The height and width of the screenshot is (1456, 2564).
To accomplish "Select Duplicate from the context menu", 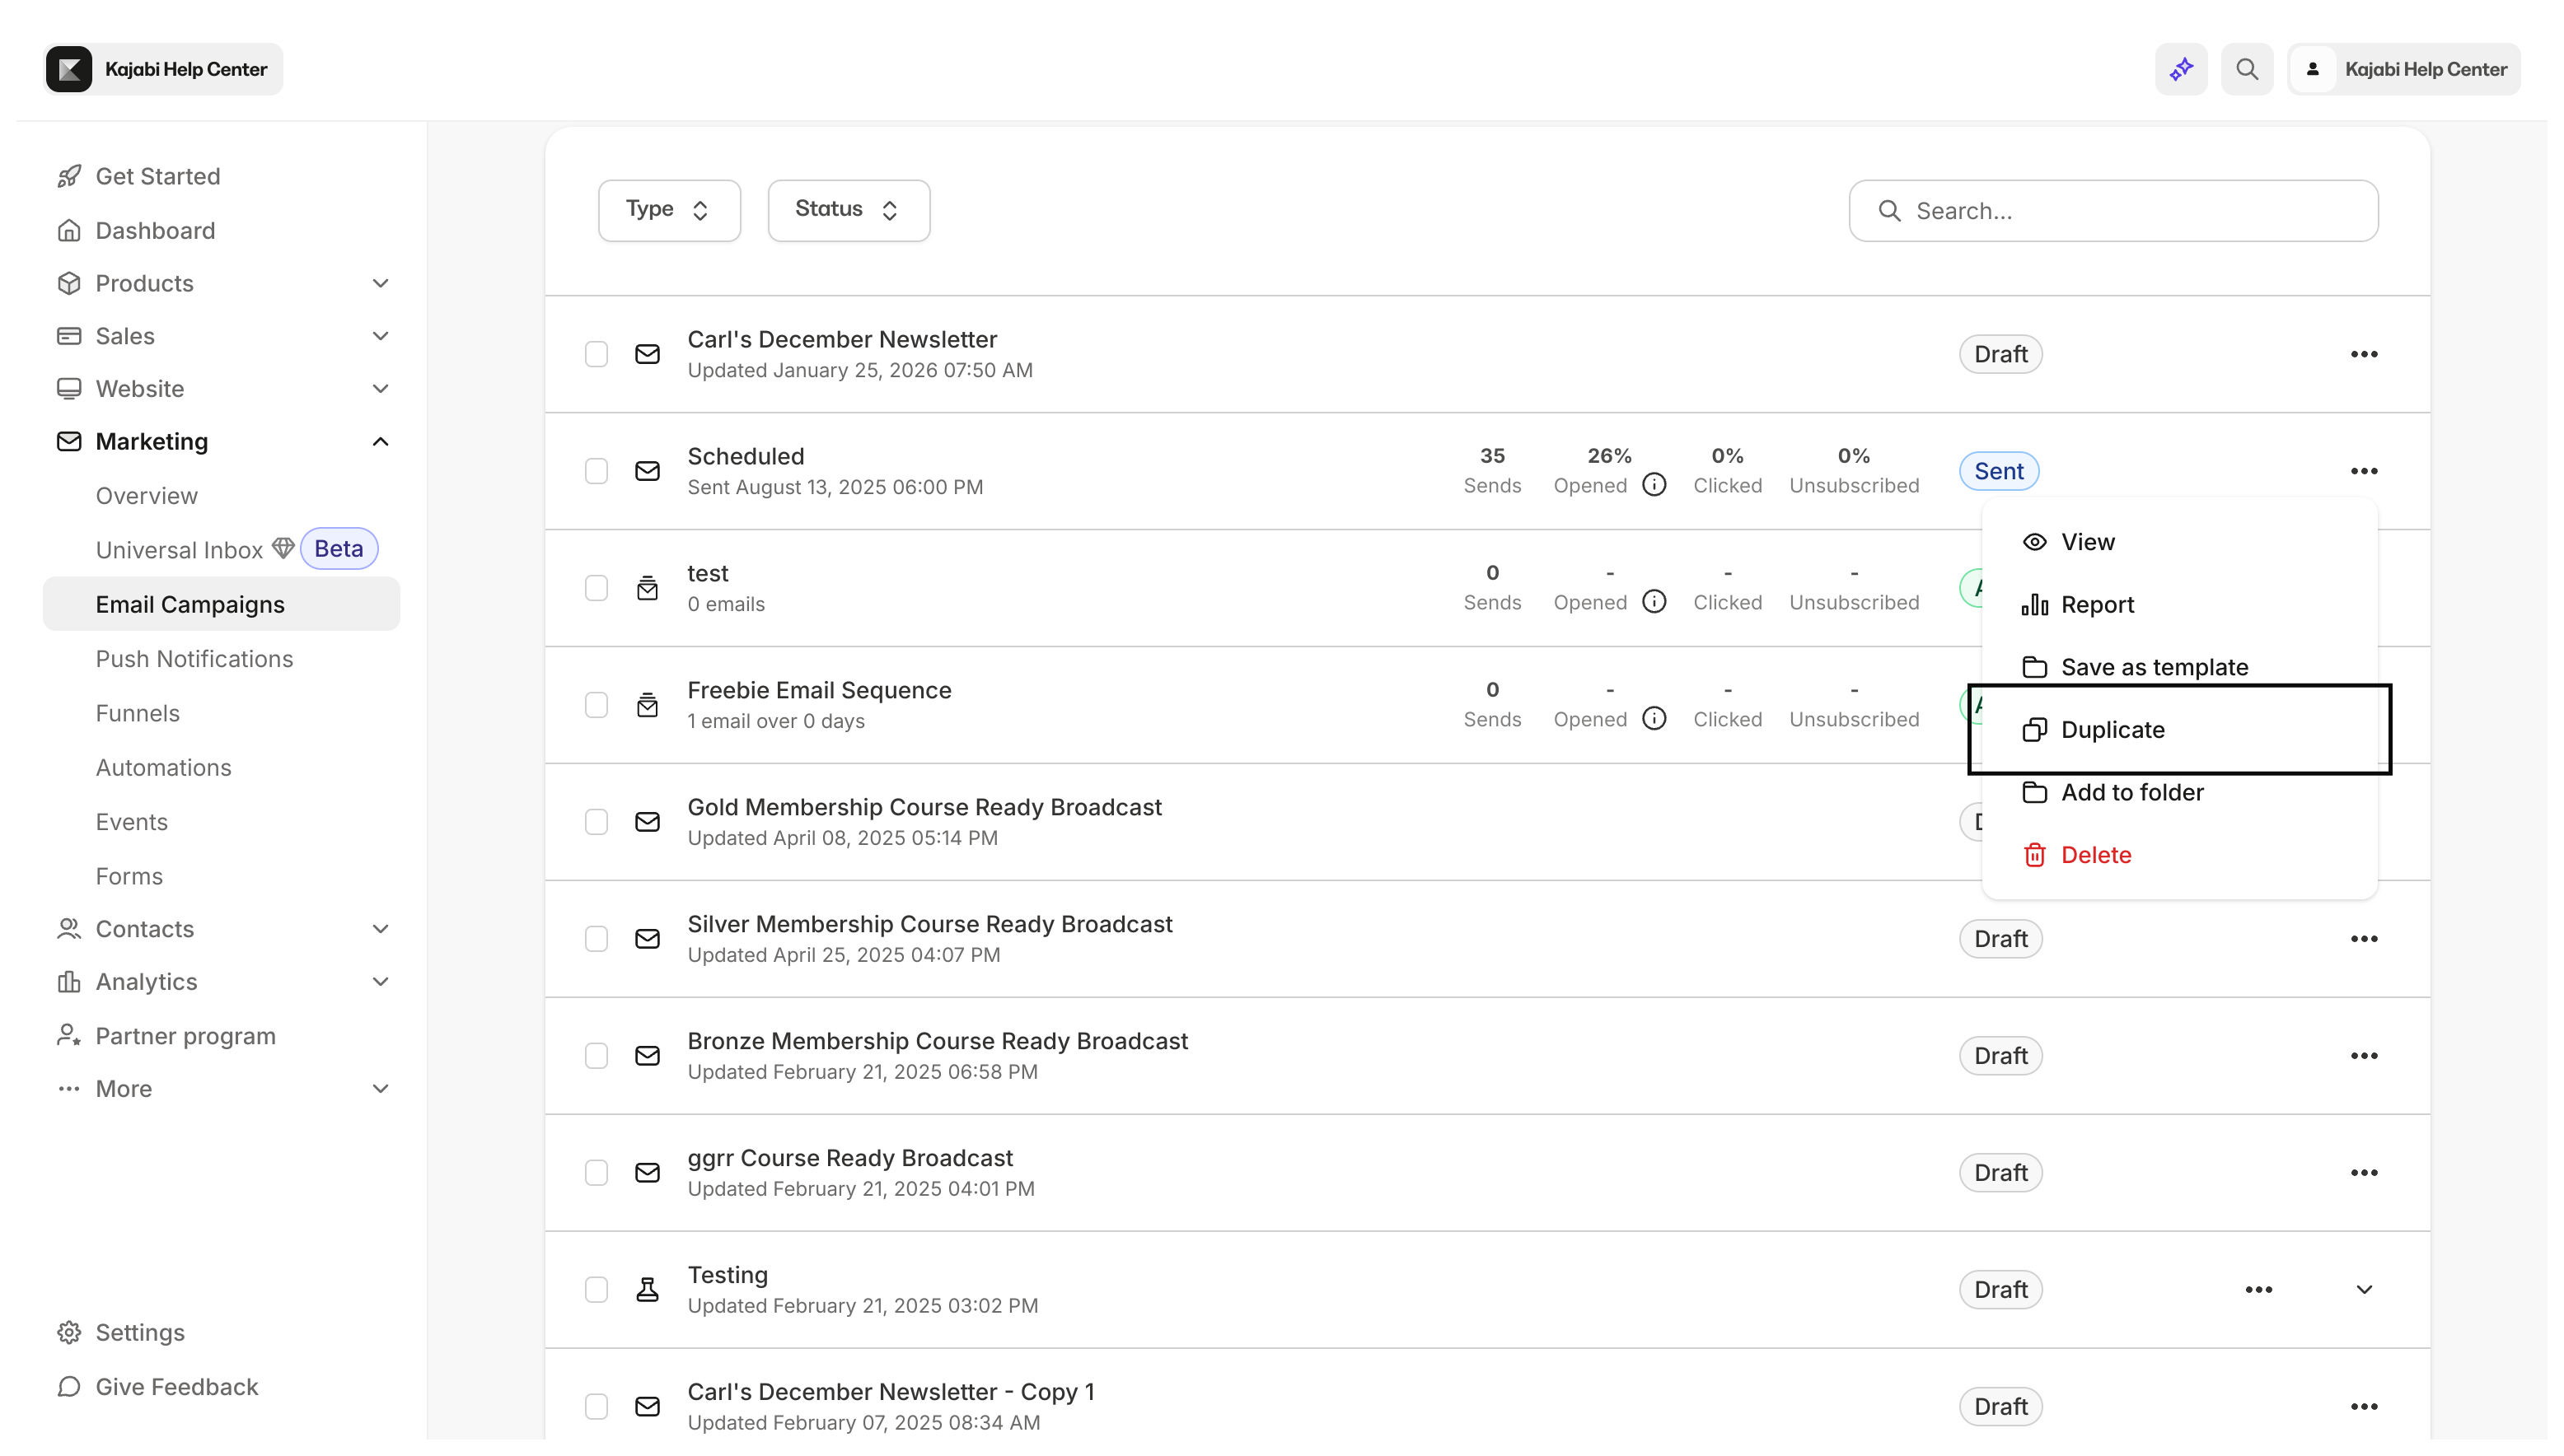I will (x=2112, y=729).
